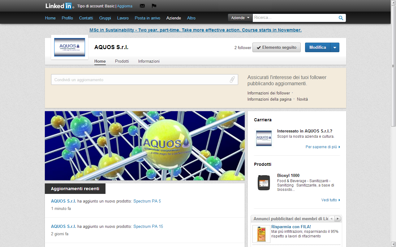
Task: Open Posta in arrivo
Action: point(148,18)
